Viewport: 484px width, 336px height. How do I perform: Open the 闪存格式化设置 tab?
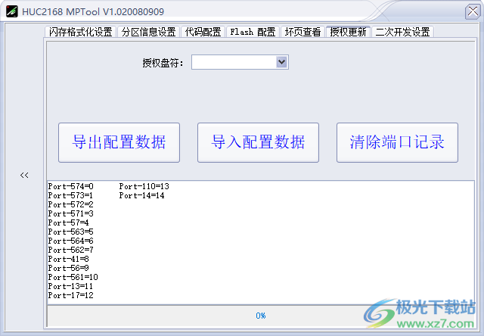[x=81, y=32]
